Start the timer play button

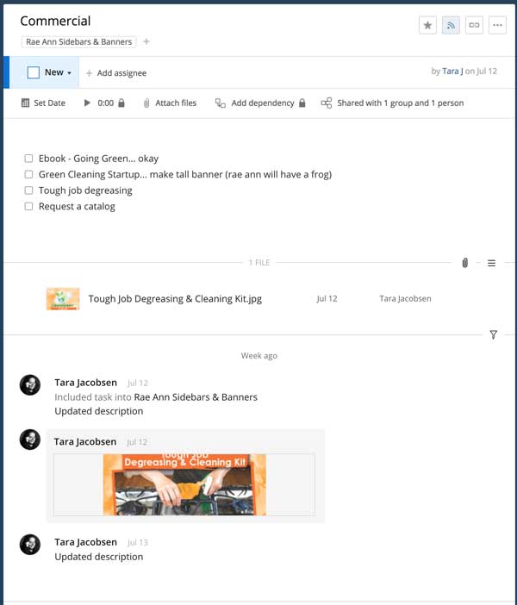(87, 103)
